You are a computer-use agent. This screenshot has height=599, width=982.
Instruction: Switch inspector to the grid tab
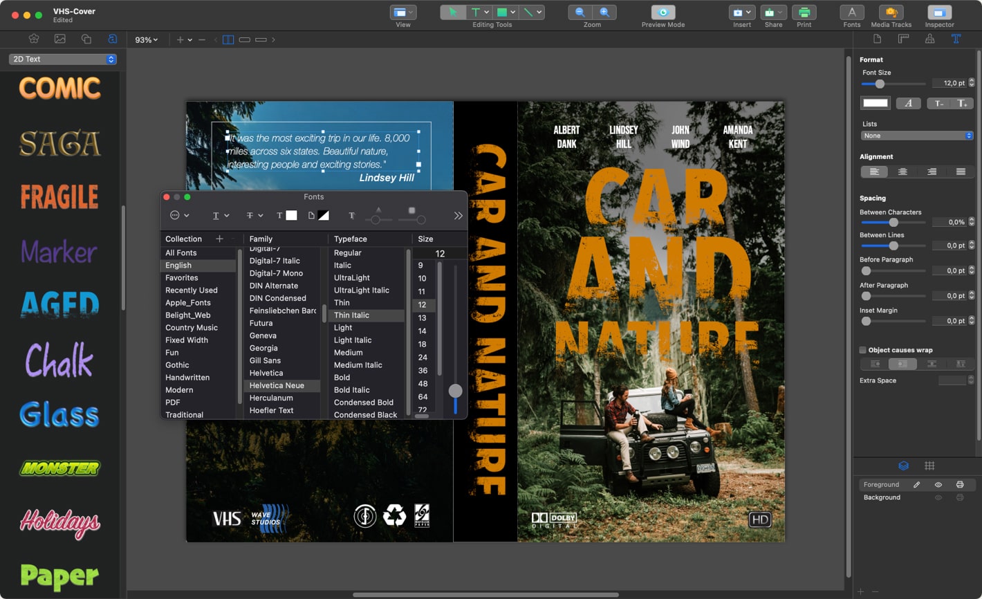[929, 466]
